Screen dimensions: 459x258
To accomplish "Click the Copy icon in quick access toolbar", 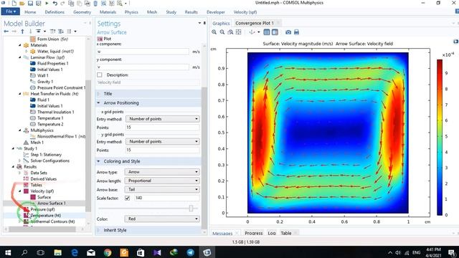I will tap(71, 3).
